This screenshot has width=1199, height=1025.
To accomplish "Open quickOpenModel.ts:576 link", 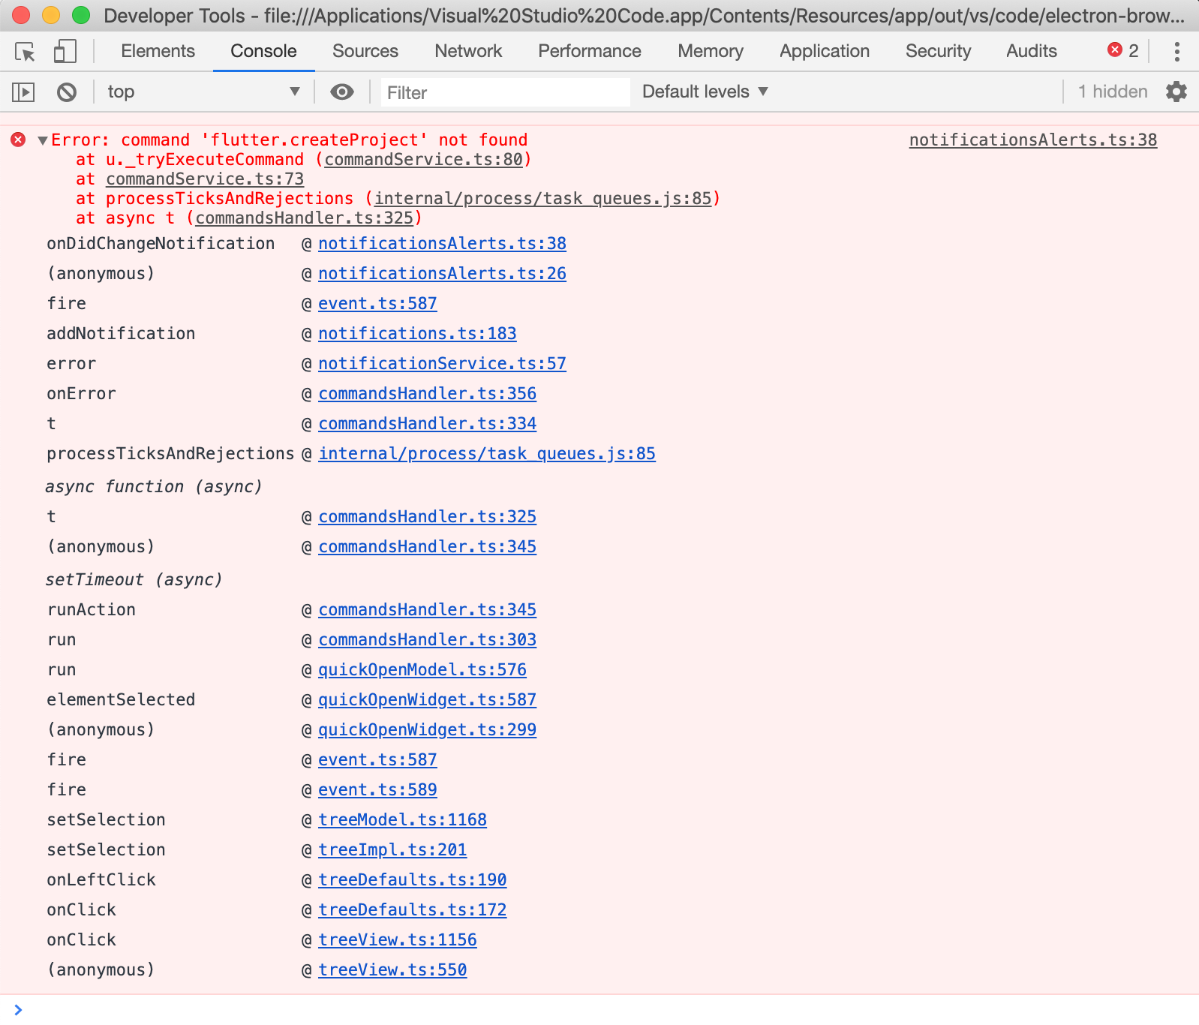I will pyautogui.click(x=422, y=669).
